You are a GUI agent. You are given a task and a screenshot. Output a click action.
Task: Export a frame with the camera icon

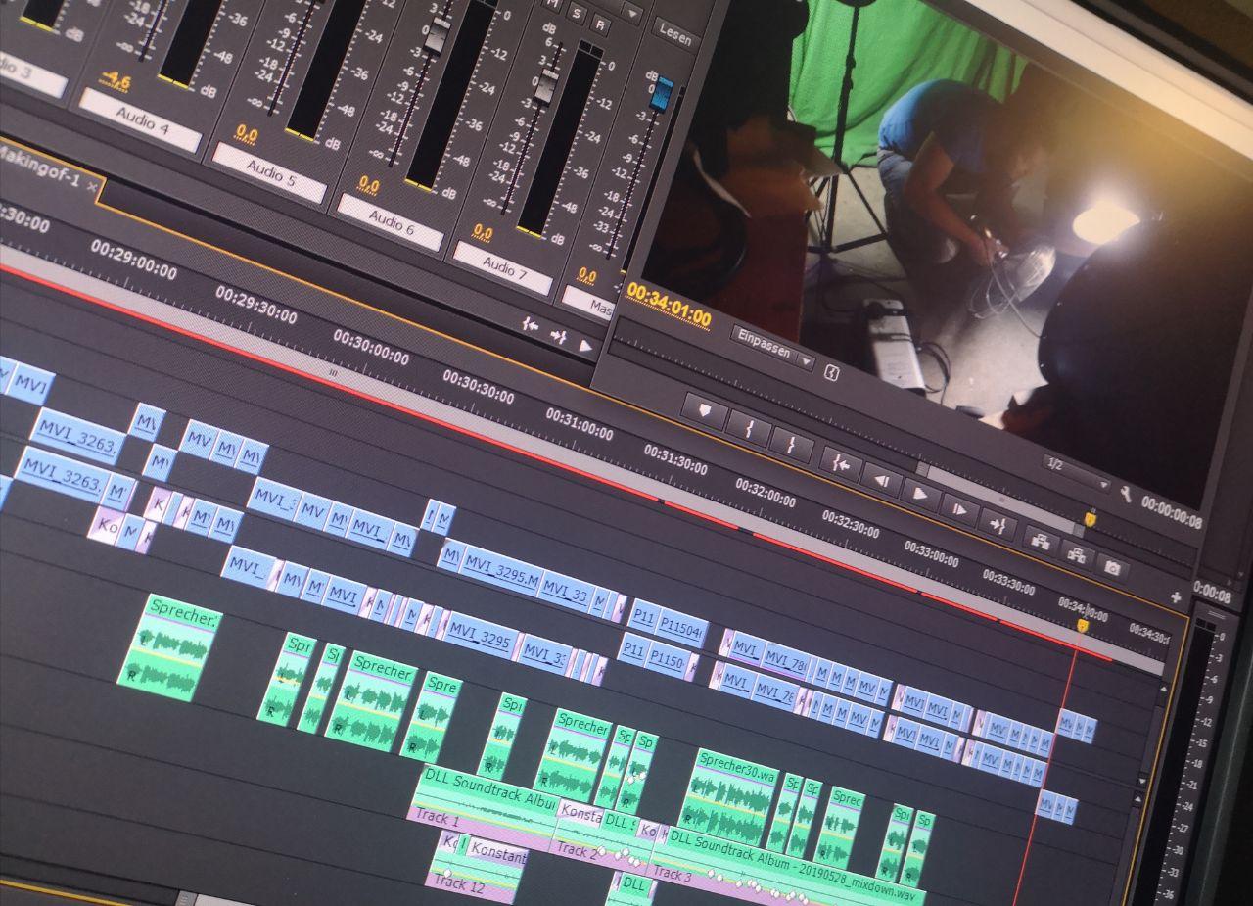point(1112,567)
